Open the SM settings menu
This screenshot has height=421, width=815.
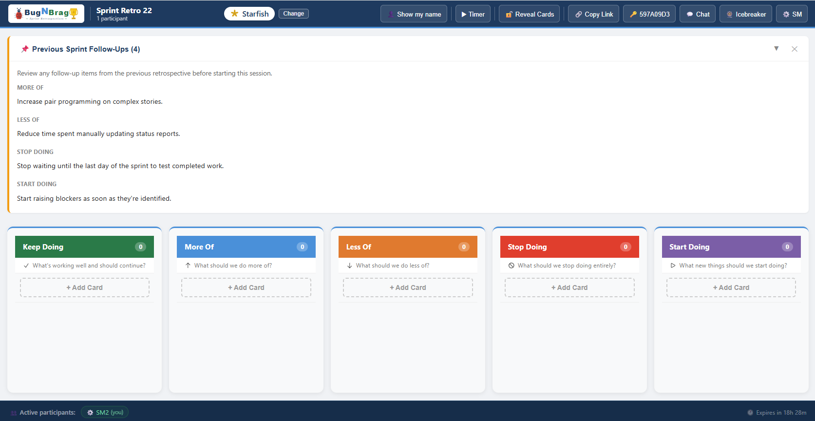[792, 14]
